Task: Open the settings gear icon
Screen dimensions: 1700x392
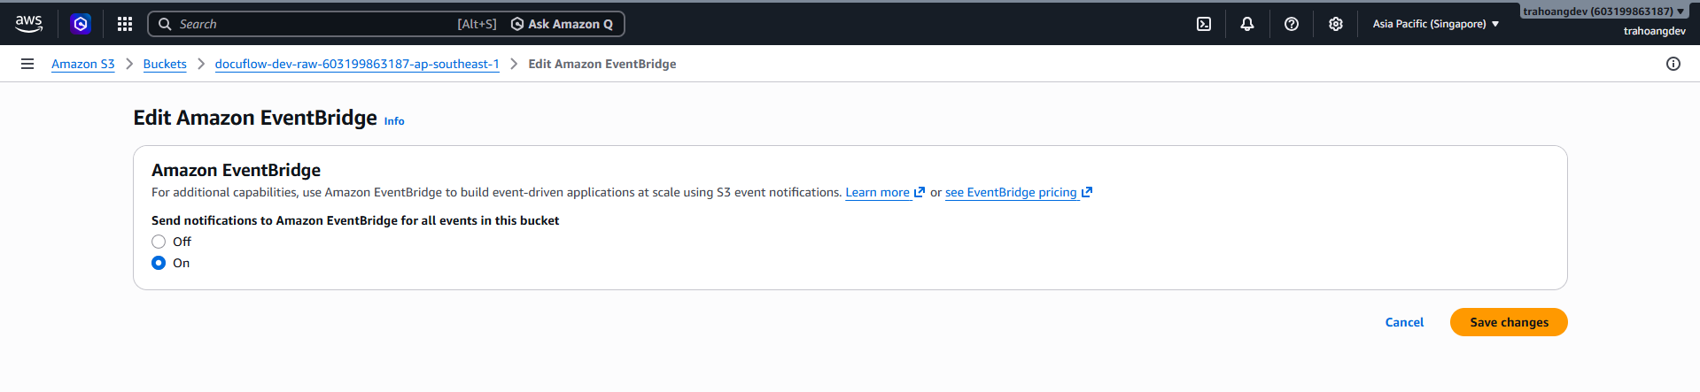Action: [1336, 24]
